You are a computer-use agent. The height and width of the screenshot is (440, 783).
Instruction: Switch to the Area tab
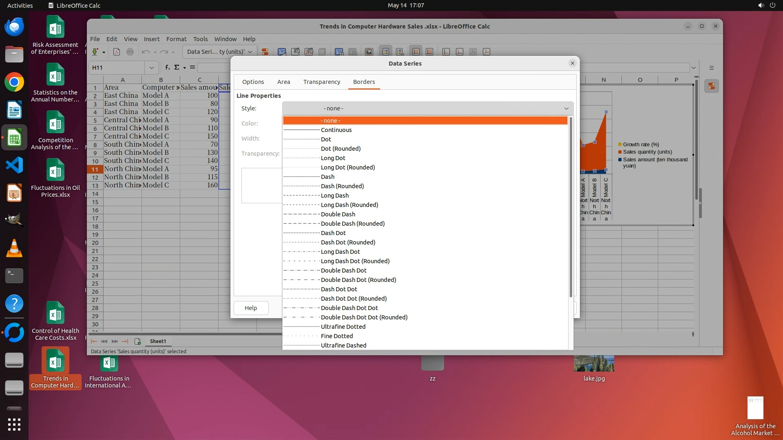tap(283, 82)
